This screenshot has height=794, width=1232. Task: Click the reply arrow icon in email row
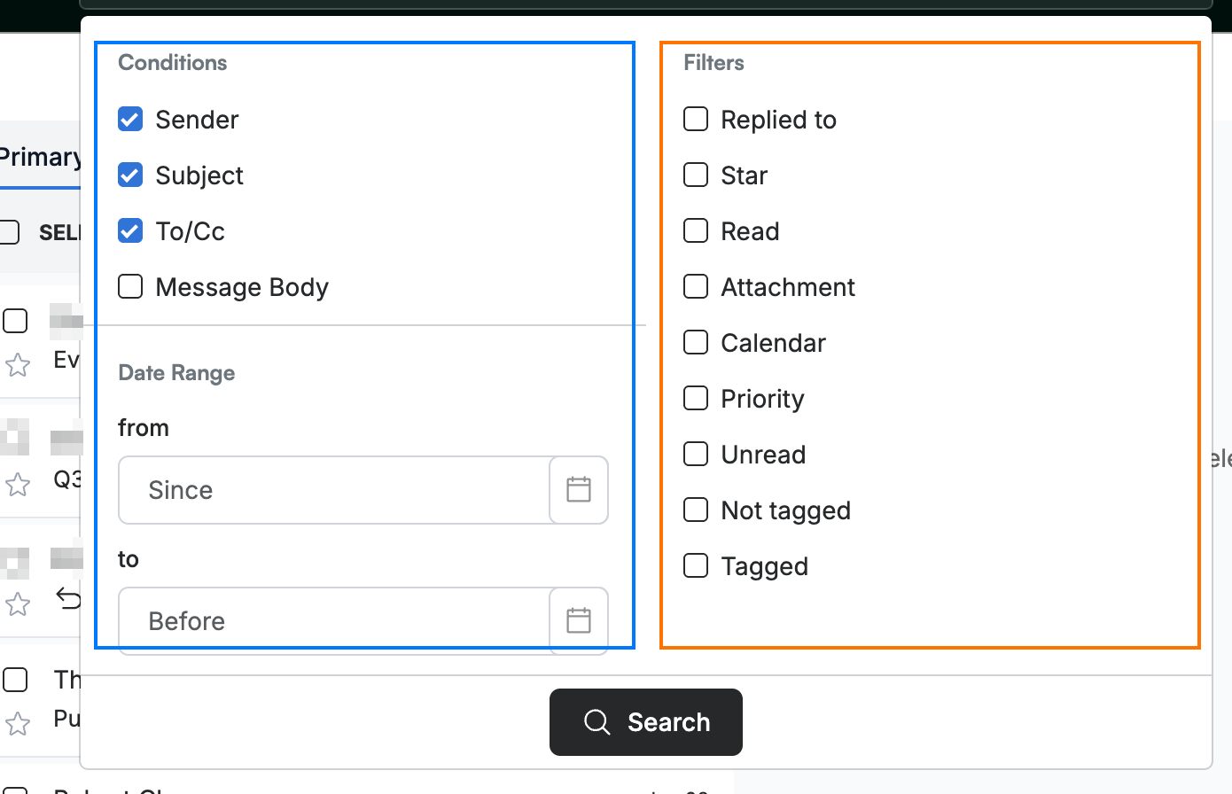68,598
